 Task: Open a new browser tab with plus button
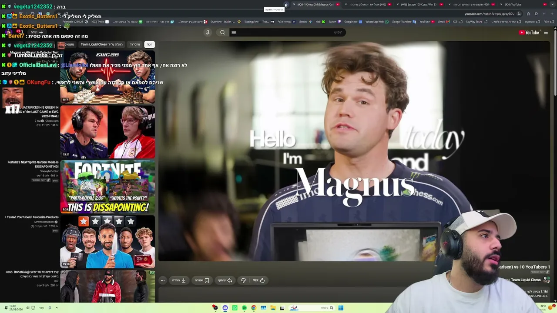(286, 4)
